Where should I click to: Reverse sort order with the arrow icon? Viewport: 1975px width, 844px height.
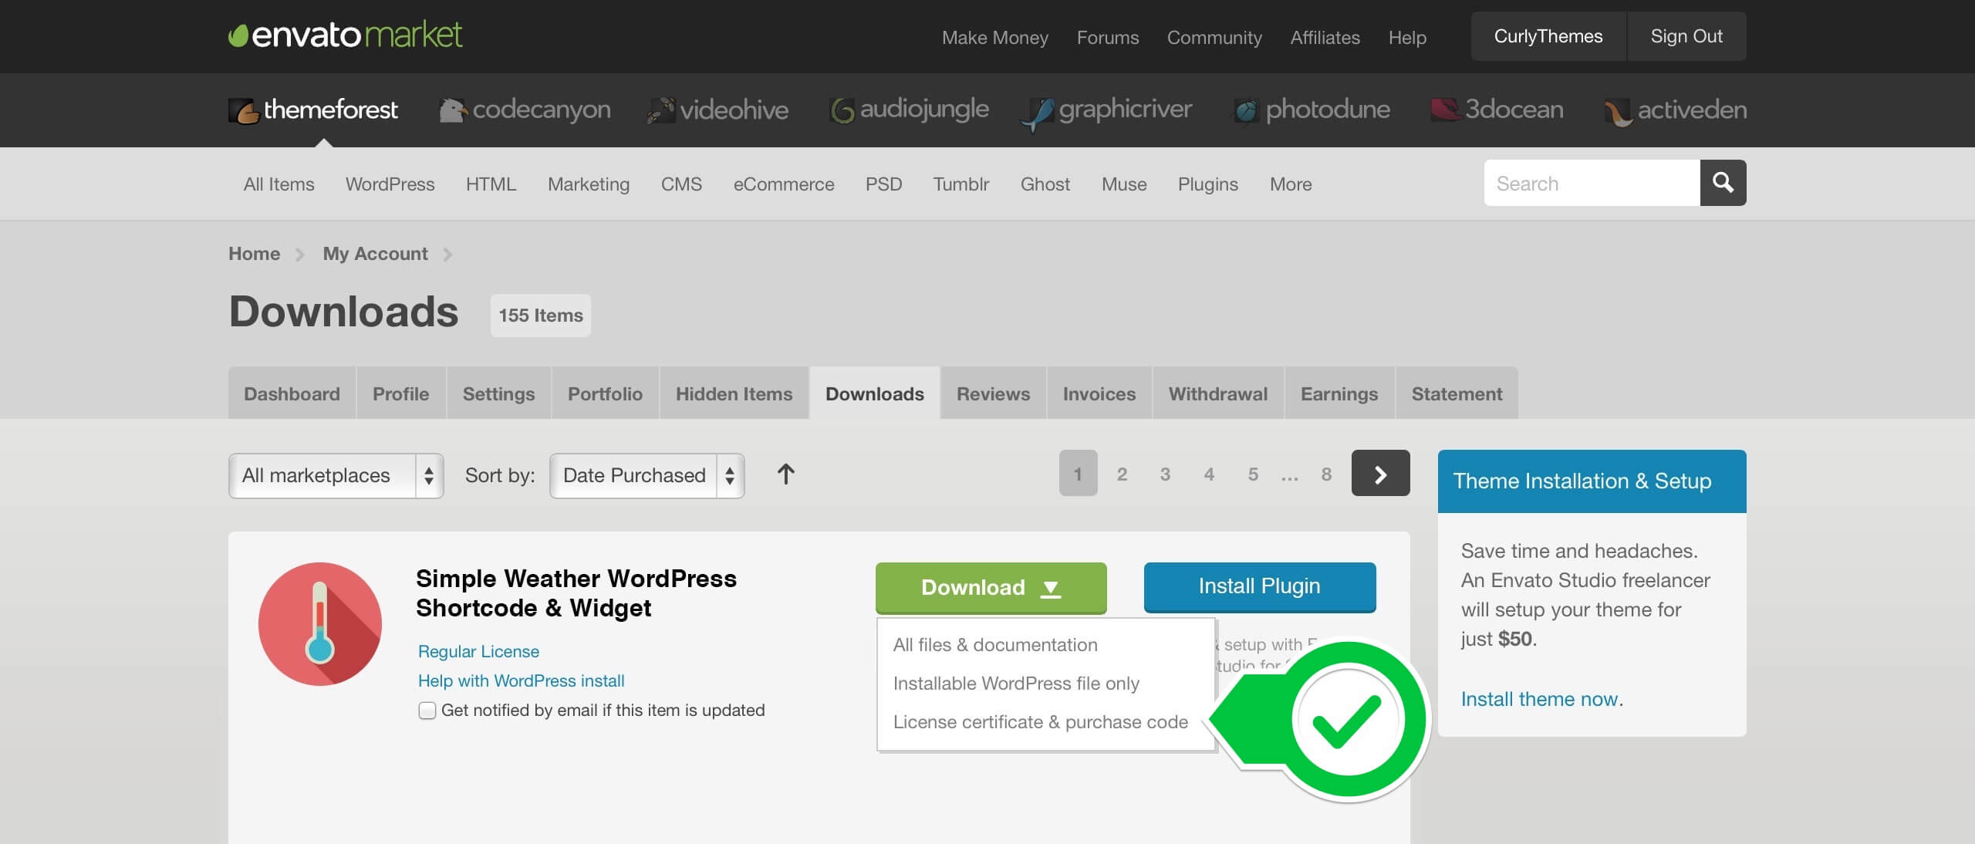pyautogui.click(x=785, y=474)
